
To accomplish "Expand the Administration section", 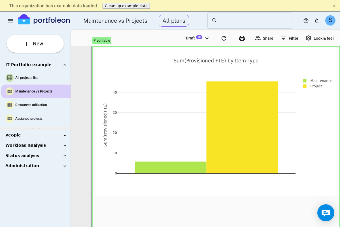I will [x=65, y=166].
